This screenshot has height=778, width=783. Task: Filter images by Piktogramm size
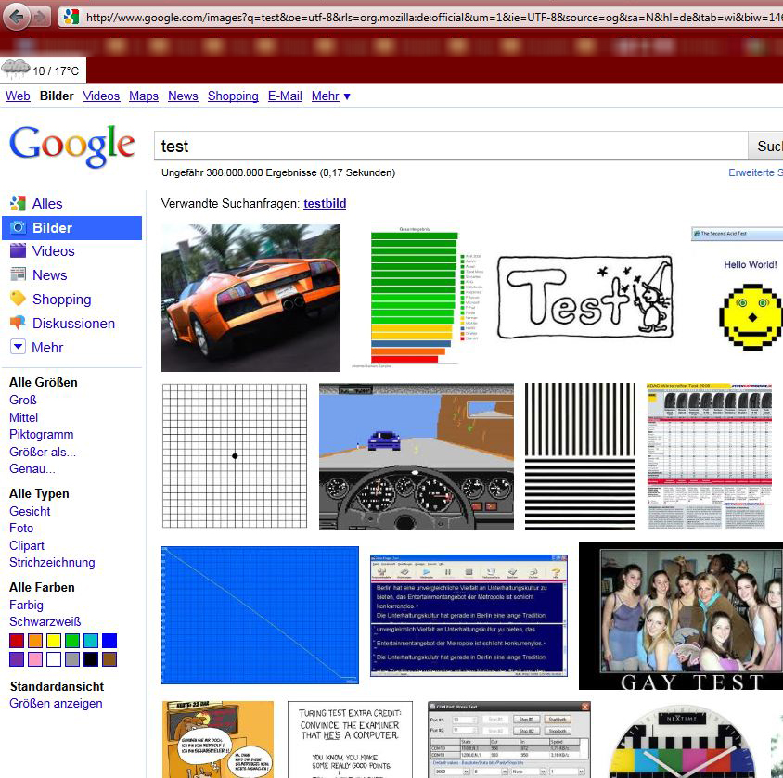click(x=42, y=434)
